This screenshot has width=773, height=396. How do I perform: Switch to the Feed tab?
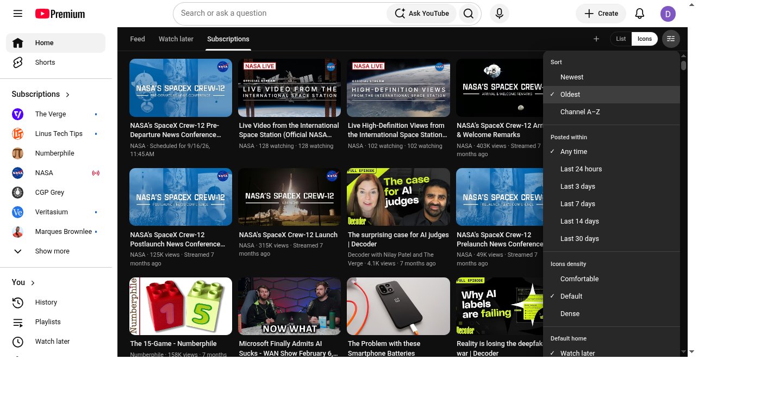(x=138, y=39)
